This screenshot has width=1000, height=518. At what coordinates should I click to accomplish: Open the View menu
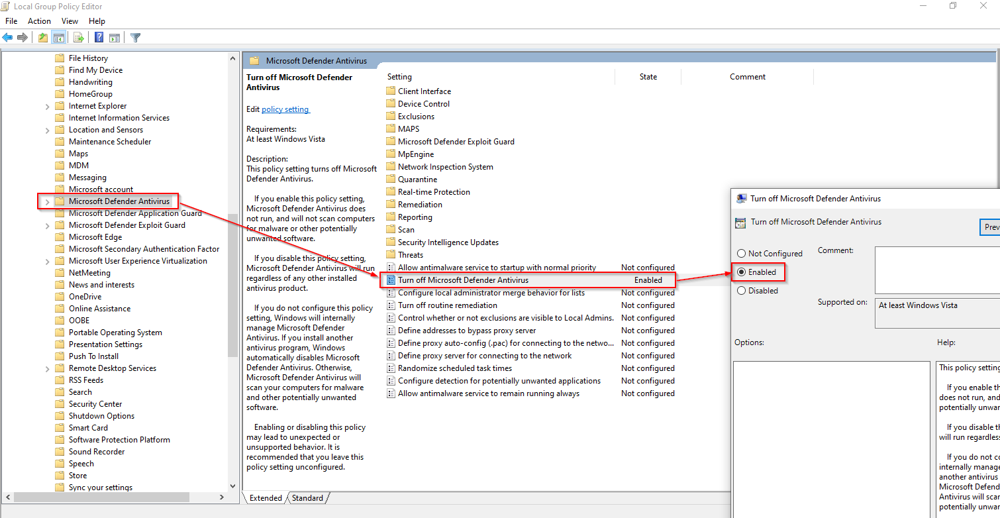click(70, 21)
